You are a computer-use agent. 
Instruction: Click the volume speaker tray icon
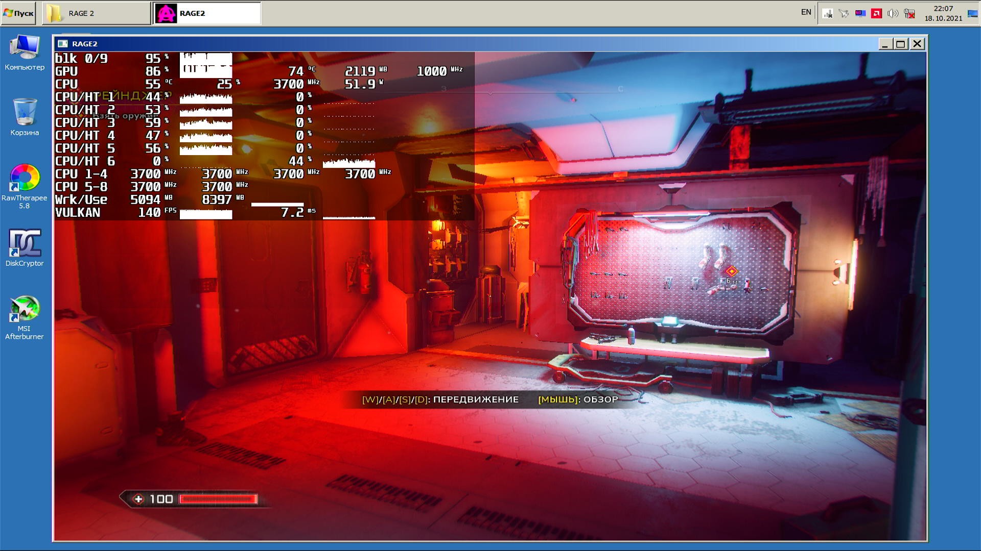893,13
